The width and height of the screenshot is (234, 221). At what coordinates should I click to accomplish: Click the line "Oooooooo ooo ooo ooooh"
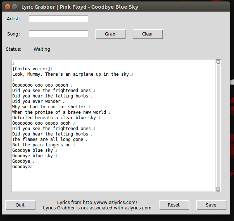[40, 85]
